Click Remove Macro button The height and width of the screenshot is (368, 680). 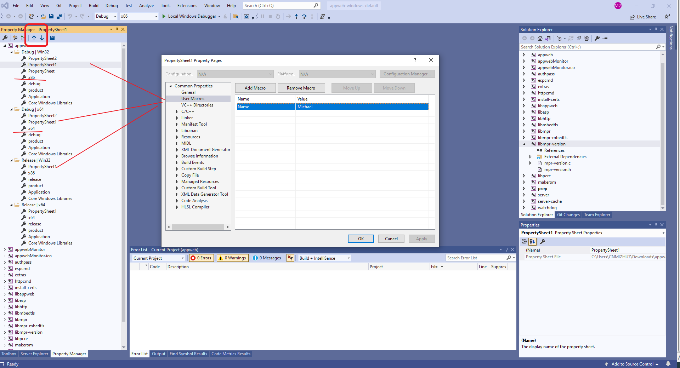pos(301,88)
